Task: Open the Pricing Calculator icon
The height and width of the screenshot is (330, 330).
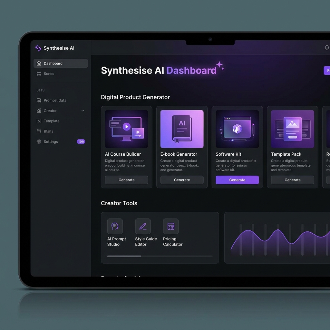Action: coord(171,226)
